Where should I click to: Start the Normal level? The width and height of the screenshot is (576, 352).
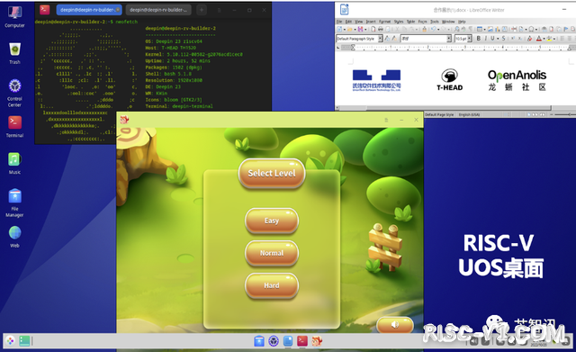coord(272,253)
